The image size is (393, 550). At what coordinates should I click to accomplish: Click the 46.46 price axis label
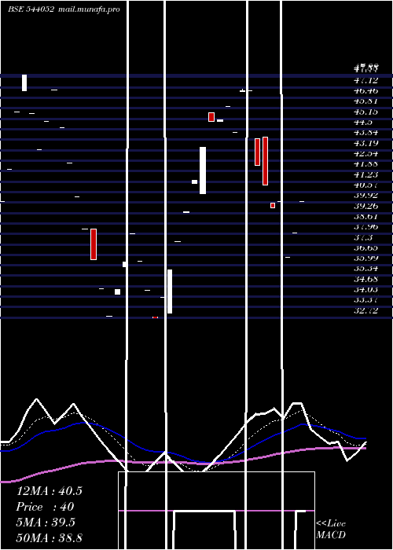click(x=366, y=91)
